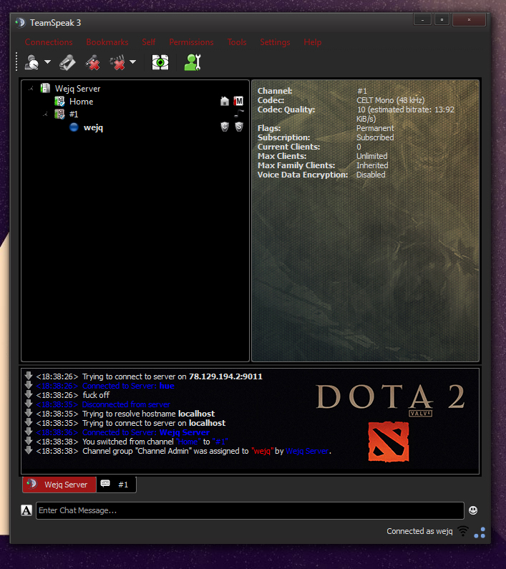The height and width of the screenshot is (569, 506).
Task: Click the Wejq Server icon in tree
Action: (45, 88)
